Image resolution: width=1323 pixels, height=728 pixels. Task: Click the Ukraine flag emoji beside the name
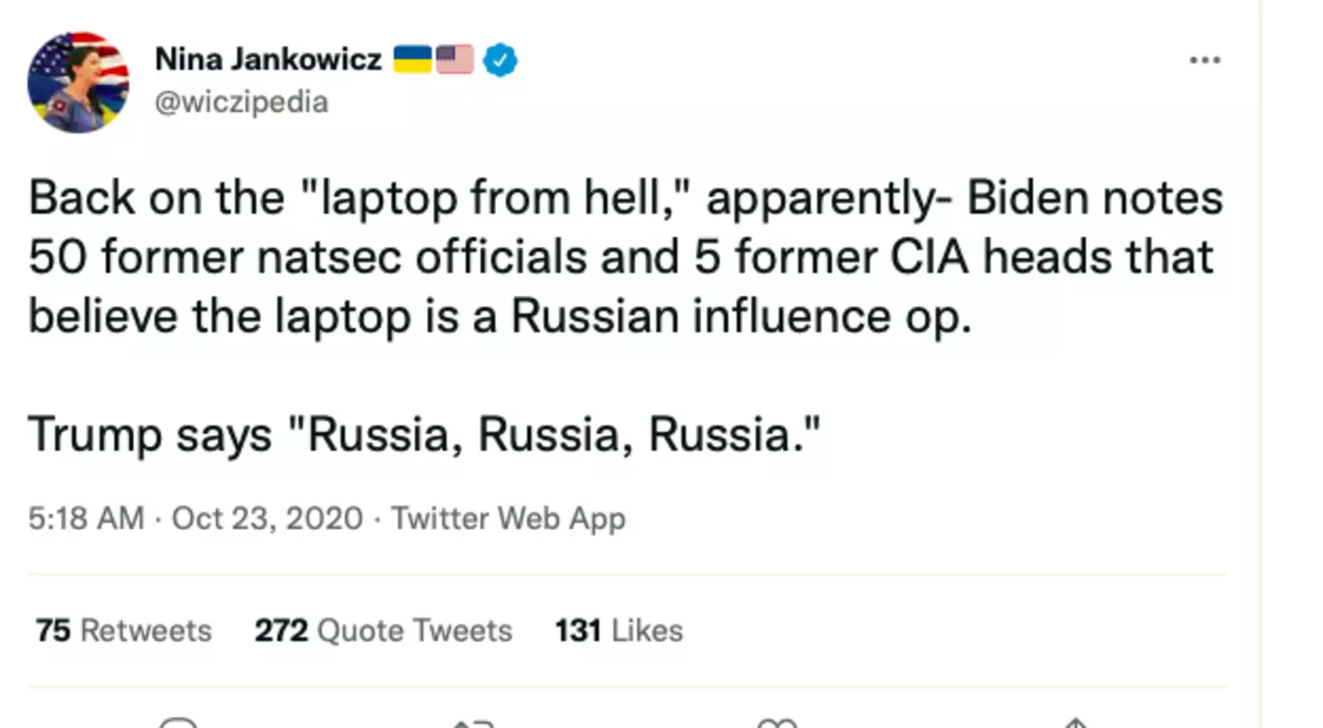(x=412, y=59)
